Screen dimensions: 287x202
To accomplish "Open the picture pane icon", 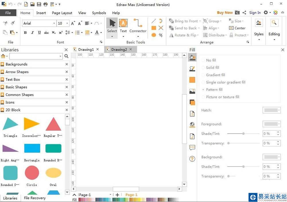I will [192, 91].
